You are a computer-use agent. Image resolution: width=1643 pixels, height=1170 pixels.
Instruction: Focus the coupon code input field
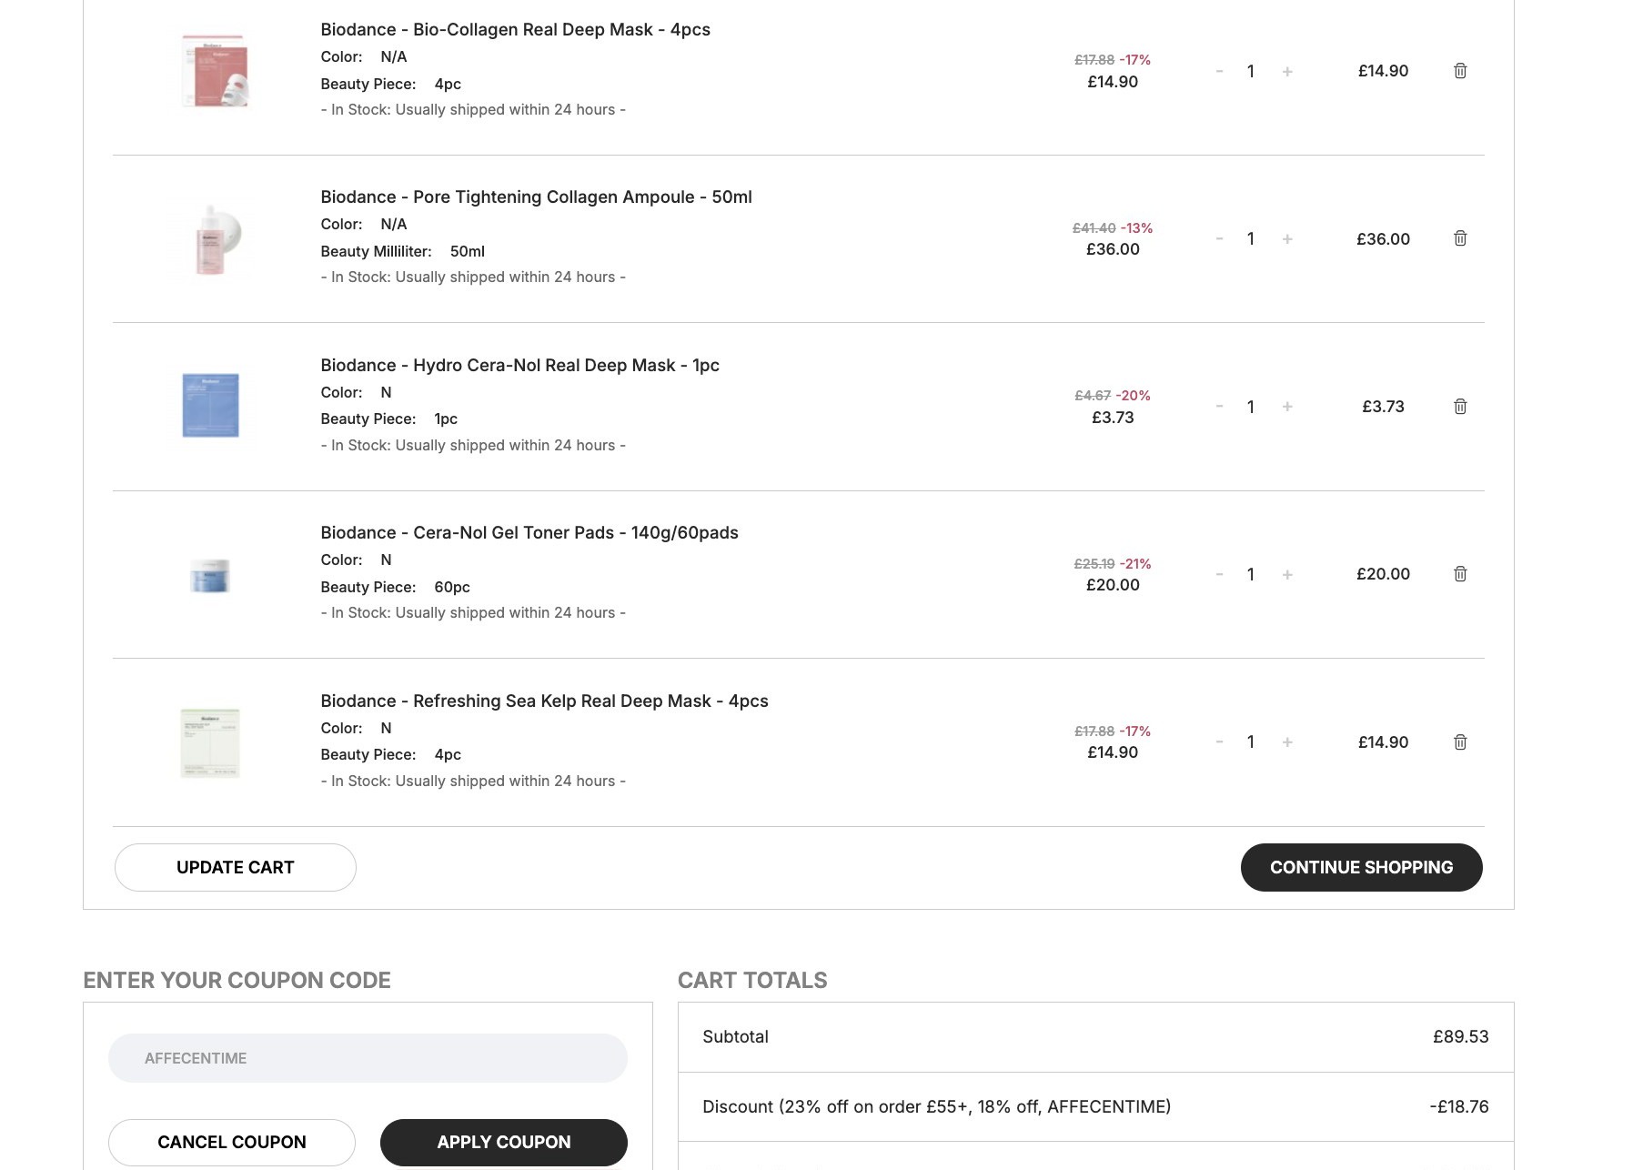(x=368, y=1058)
